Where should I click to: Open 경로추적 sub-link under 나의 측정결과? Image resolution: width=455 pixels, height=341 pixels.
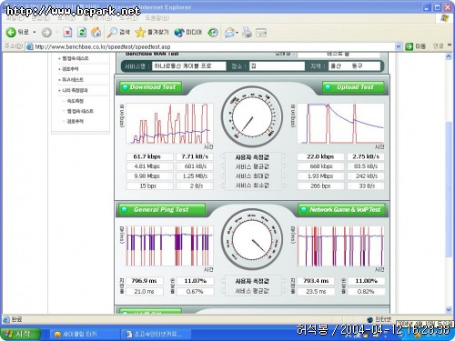pos(75,121)
